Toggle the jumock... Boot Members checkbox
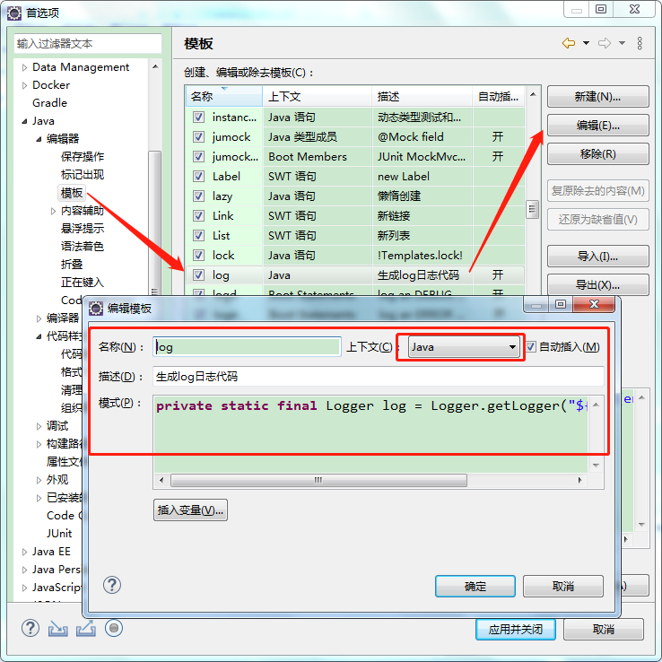This screenshot has width=662, height=662. coord(198,157)
